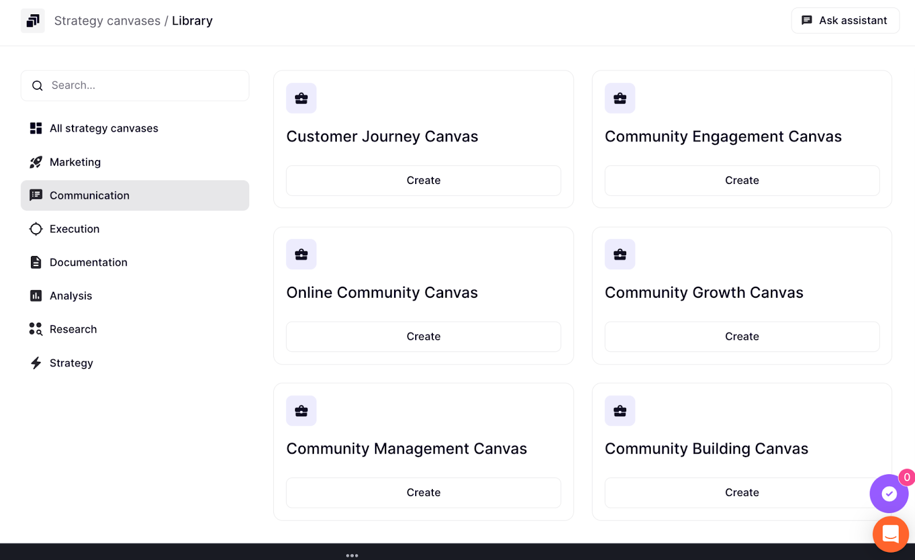The image size is (915, 560).
Task: Show the Documentation canvases
Action: tap(88, 262)
